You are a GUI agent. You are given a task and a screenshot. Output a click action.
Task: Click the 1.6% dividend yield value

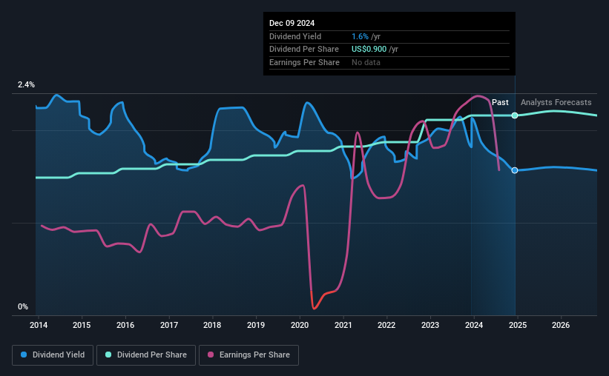360,36
